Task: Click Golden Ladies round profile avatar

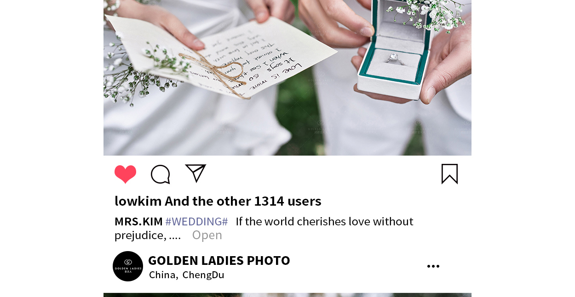Action: (128, 266)
